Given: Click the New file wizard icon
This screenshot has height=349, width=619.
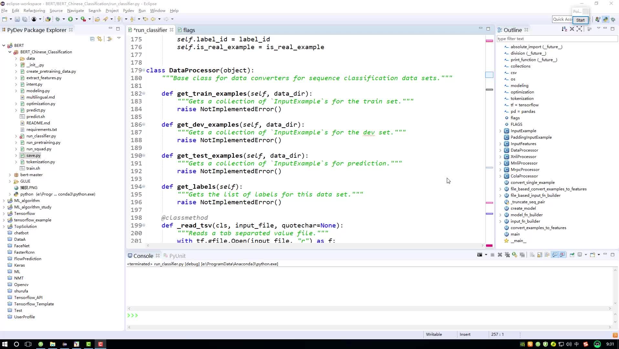Looking at the screenshot, I should pos(5,19).
